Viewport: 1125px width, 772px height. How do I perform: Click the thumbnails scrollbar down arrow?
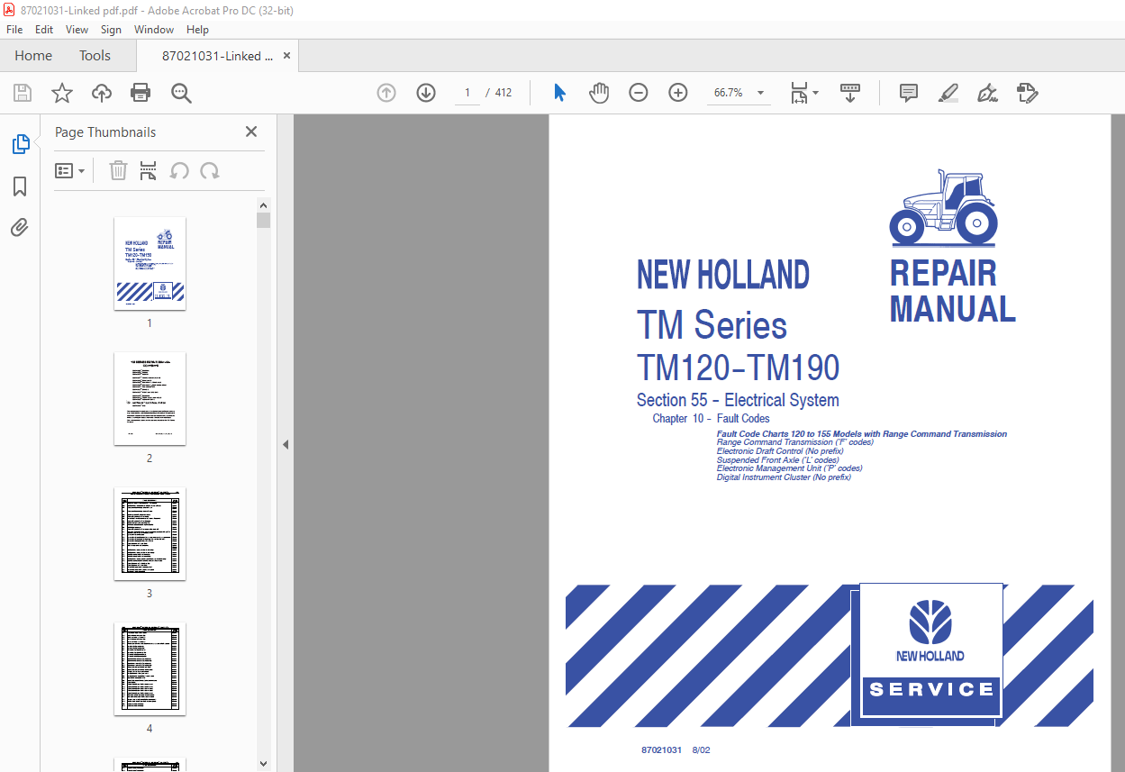coord(263,763)
